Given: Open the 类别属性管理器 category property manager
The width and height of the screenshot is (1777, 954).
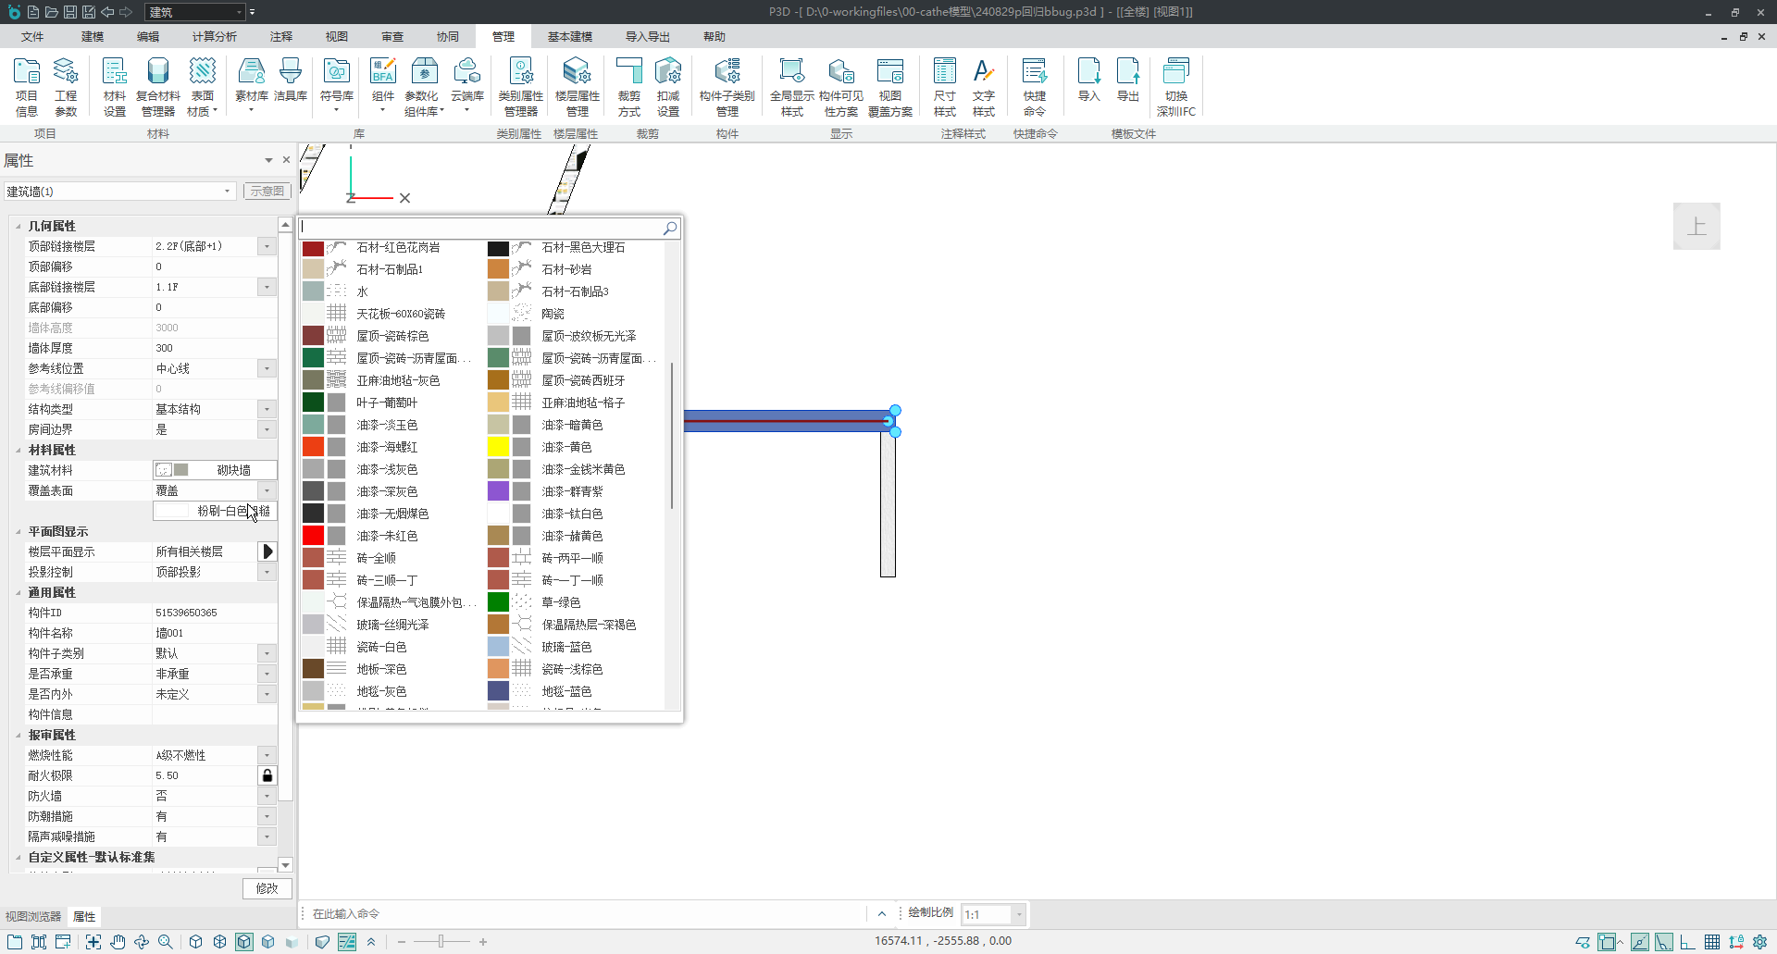Looking at the screenshot, I should (x=521, y=86).
